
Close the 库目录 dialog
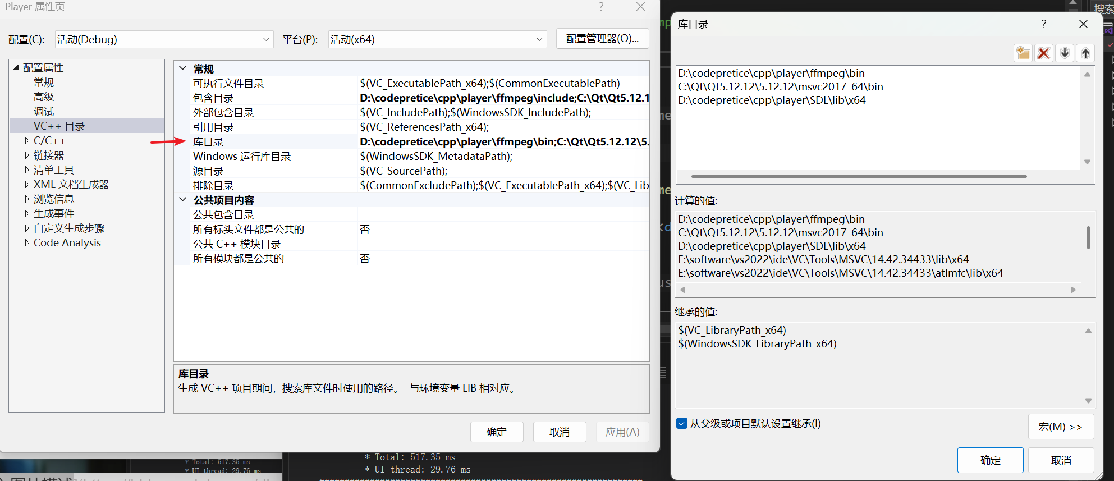click(x=1084, y=24)
